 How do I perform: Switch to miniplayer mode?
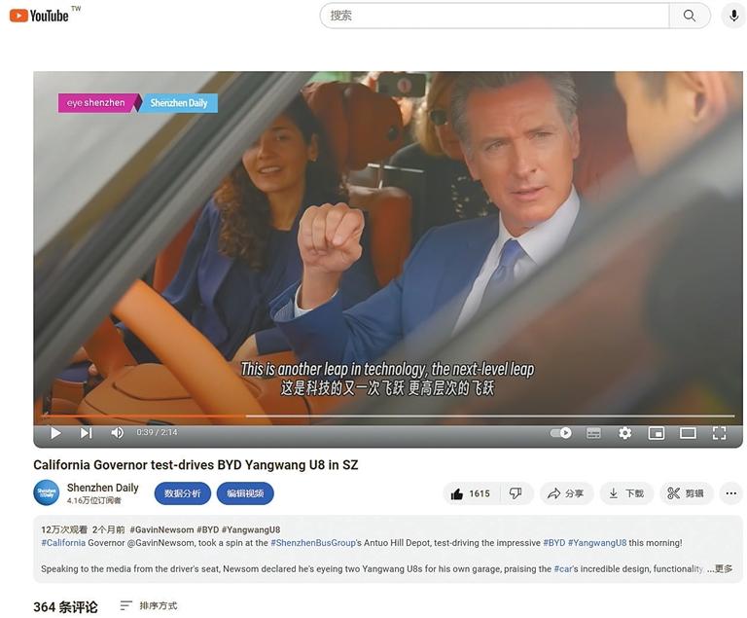click(656, 433)
